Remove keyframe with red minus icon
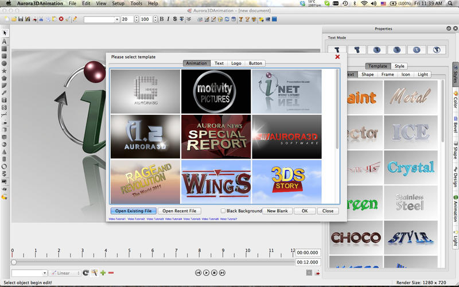 111,273
